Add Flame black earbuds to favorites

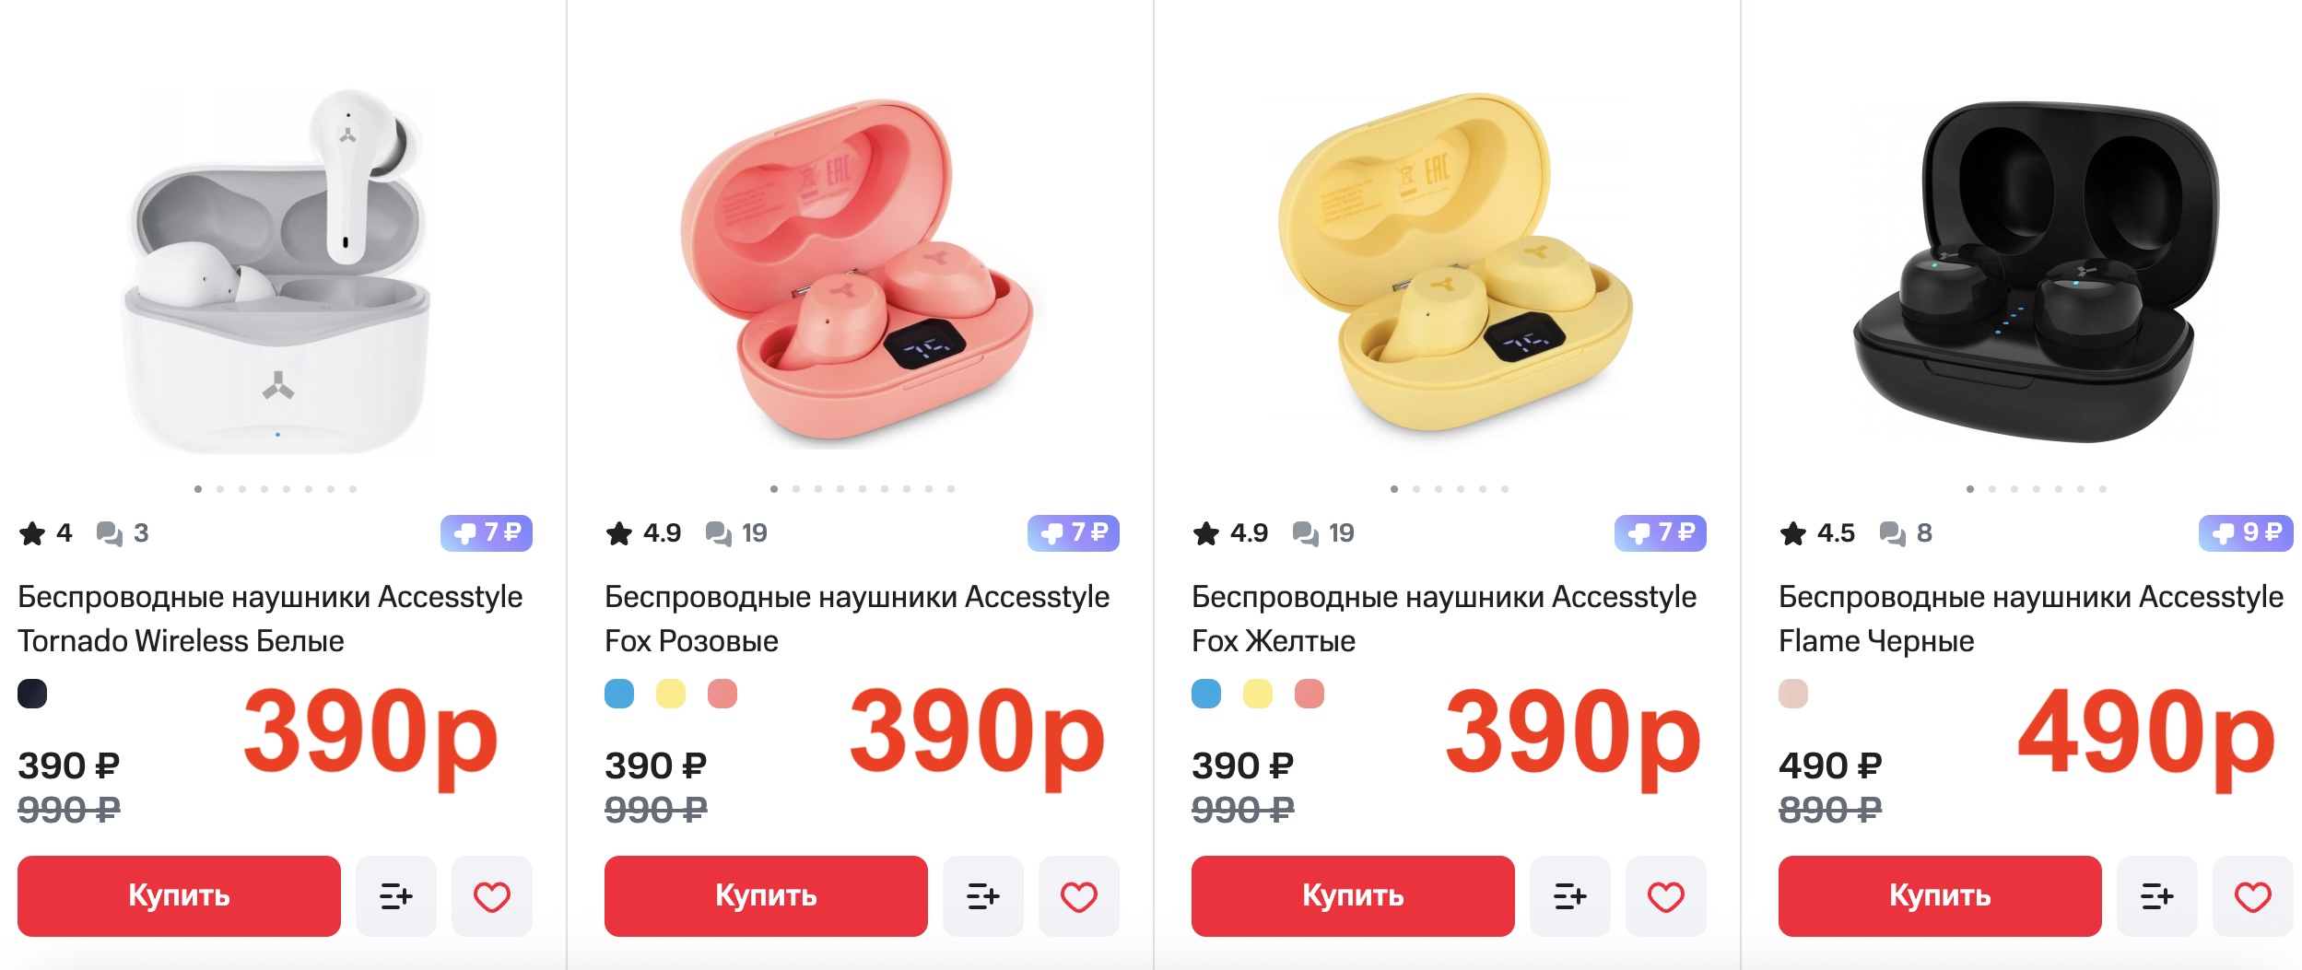click(x=2252, y=895)
